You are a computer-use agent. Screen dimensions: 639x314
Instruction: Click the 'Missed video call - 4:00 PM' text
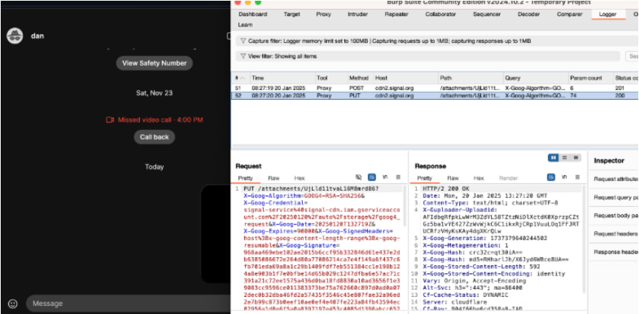click(x=160, y=120)
